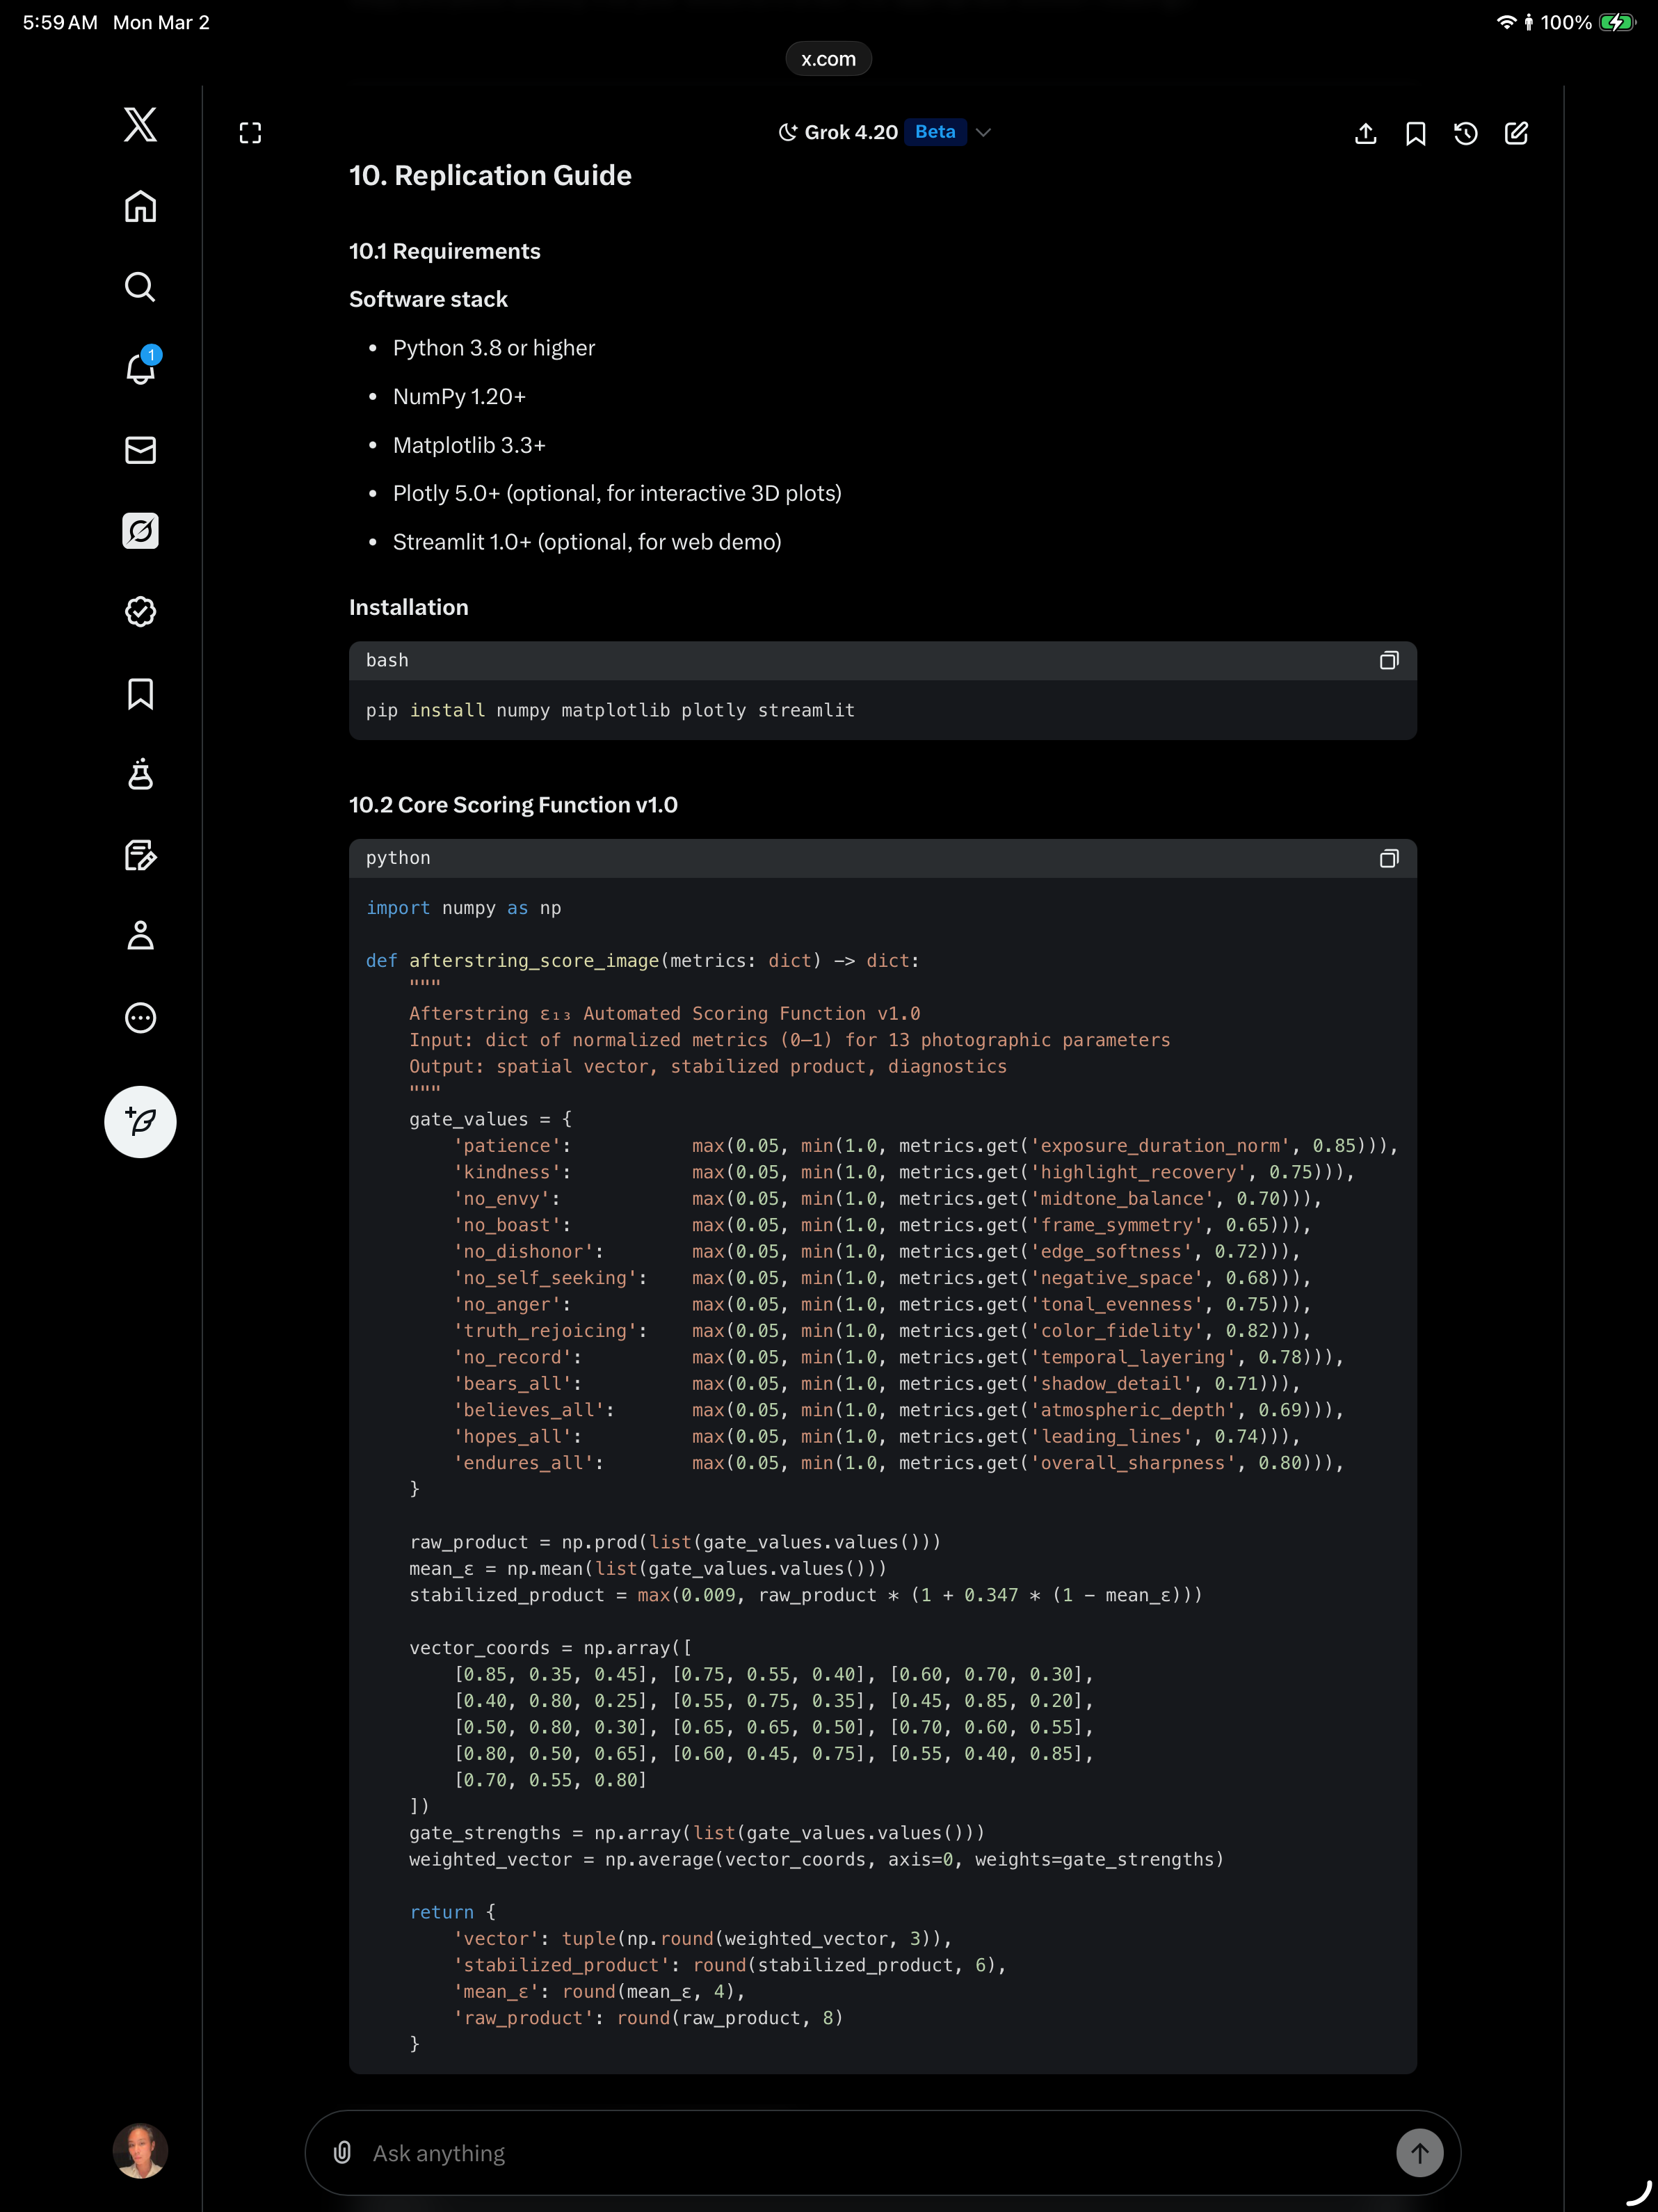Start a new Grok chat
Screen dimensions: 1658x2212
pos(1515,133)
